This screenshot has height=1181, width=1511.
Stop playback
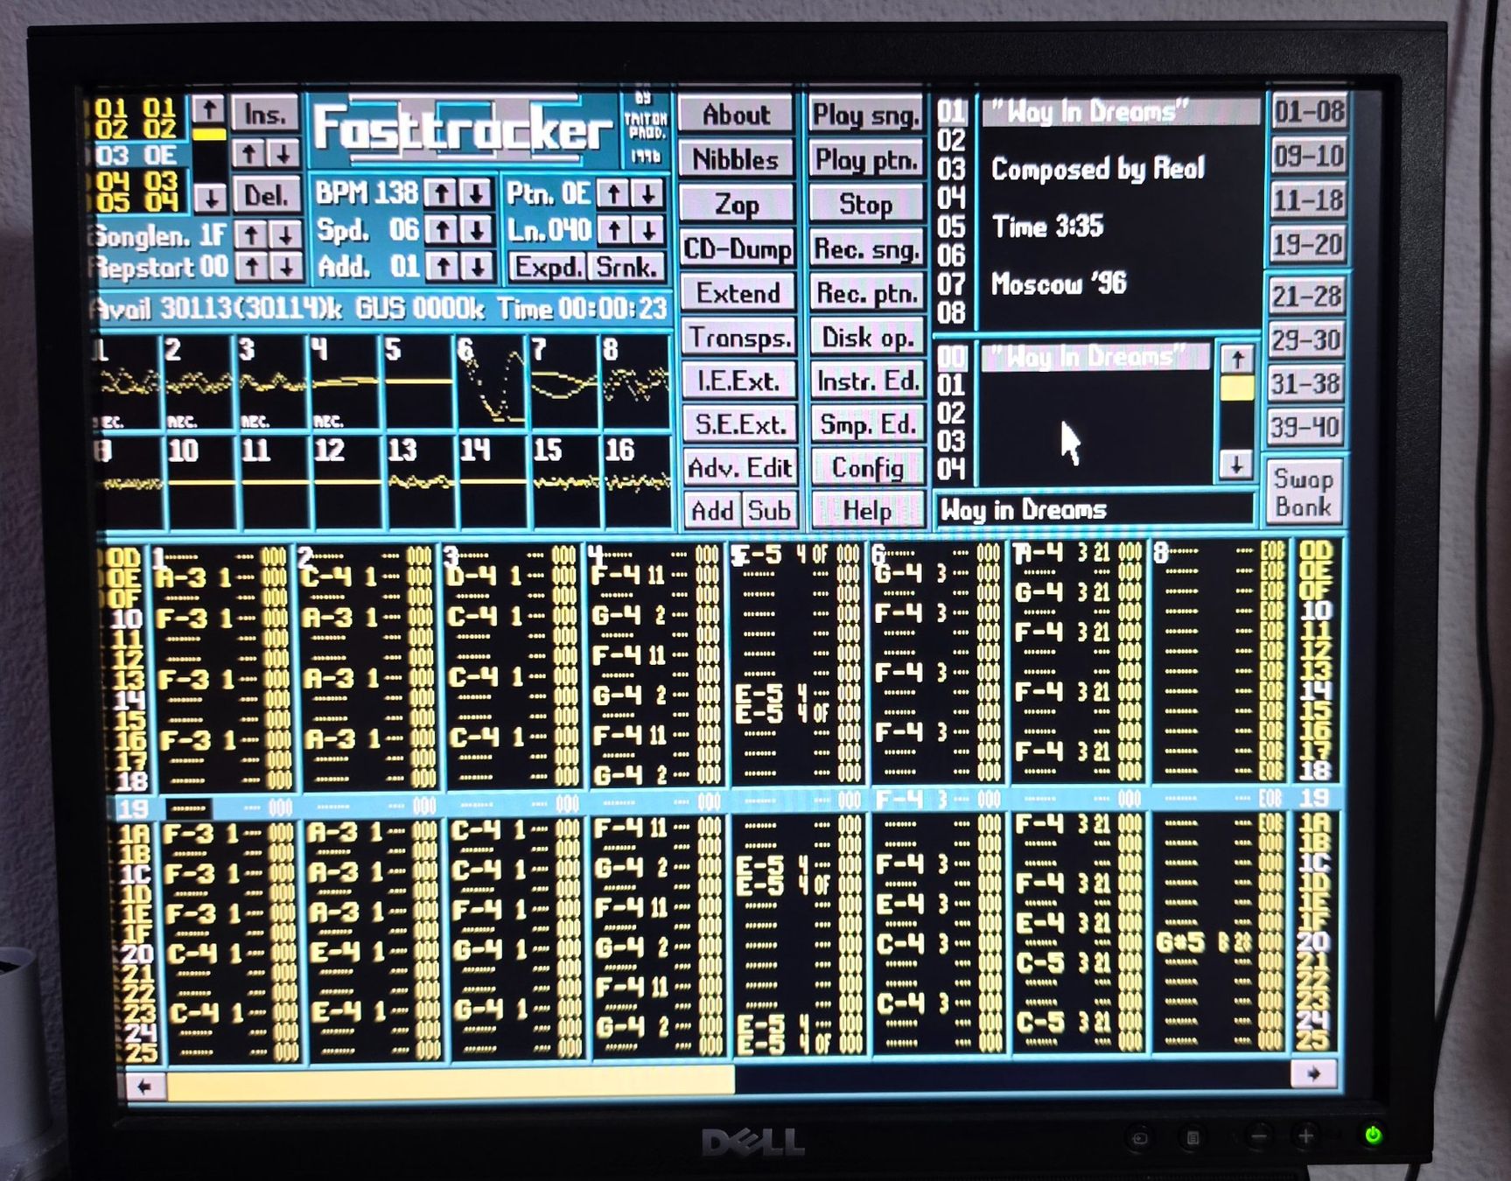click(x=866, y=204)
